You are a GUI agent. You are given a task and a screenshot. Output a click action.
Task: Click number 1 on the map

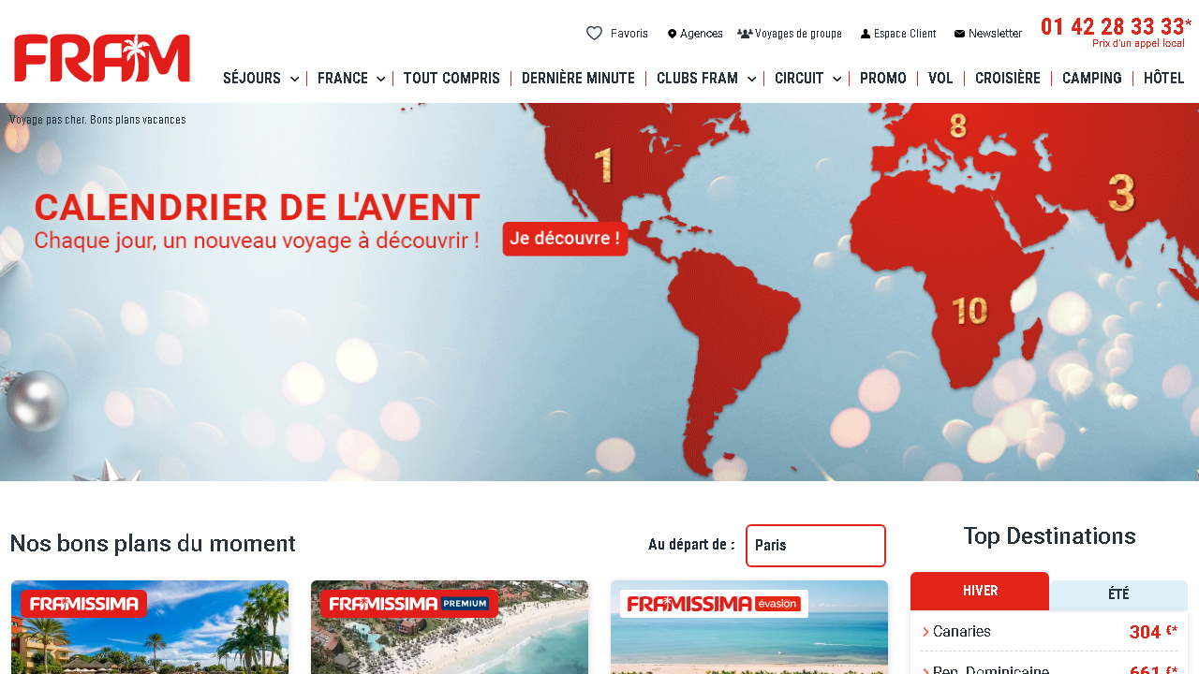click(604, 165)
